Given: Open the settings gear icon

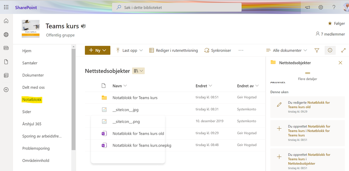Looking at the screenshot, I should tap(320, 7).
